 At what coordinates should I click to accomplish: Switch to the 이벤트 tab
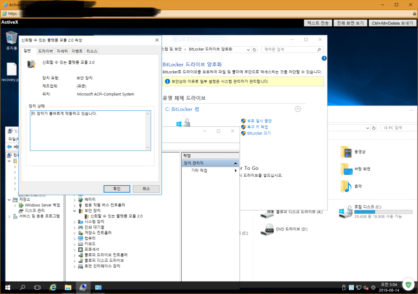(77, 51)
